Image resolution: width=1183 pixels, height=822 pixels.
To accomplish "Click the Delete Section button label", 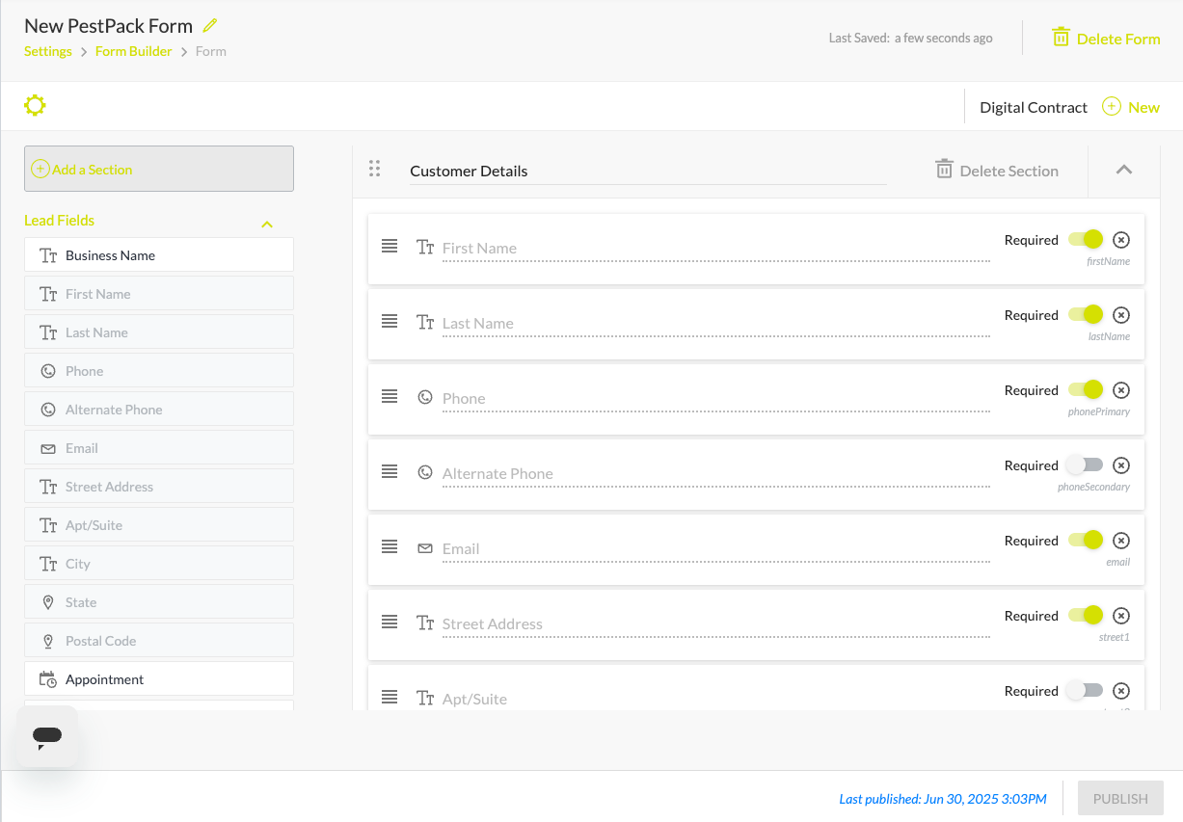I will (x=1009, y=171).
